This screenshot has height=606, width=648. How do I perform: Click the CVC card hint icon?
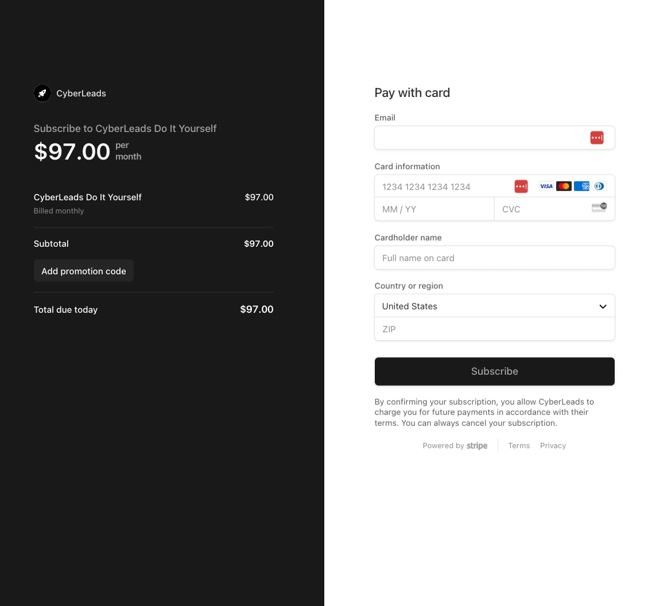pyautogui.click(x=599, y=208)
